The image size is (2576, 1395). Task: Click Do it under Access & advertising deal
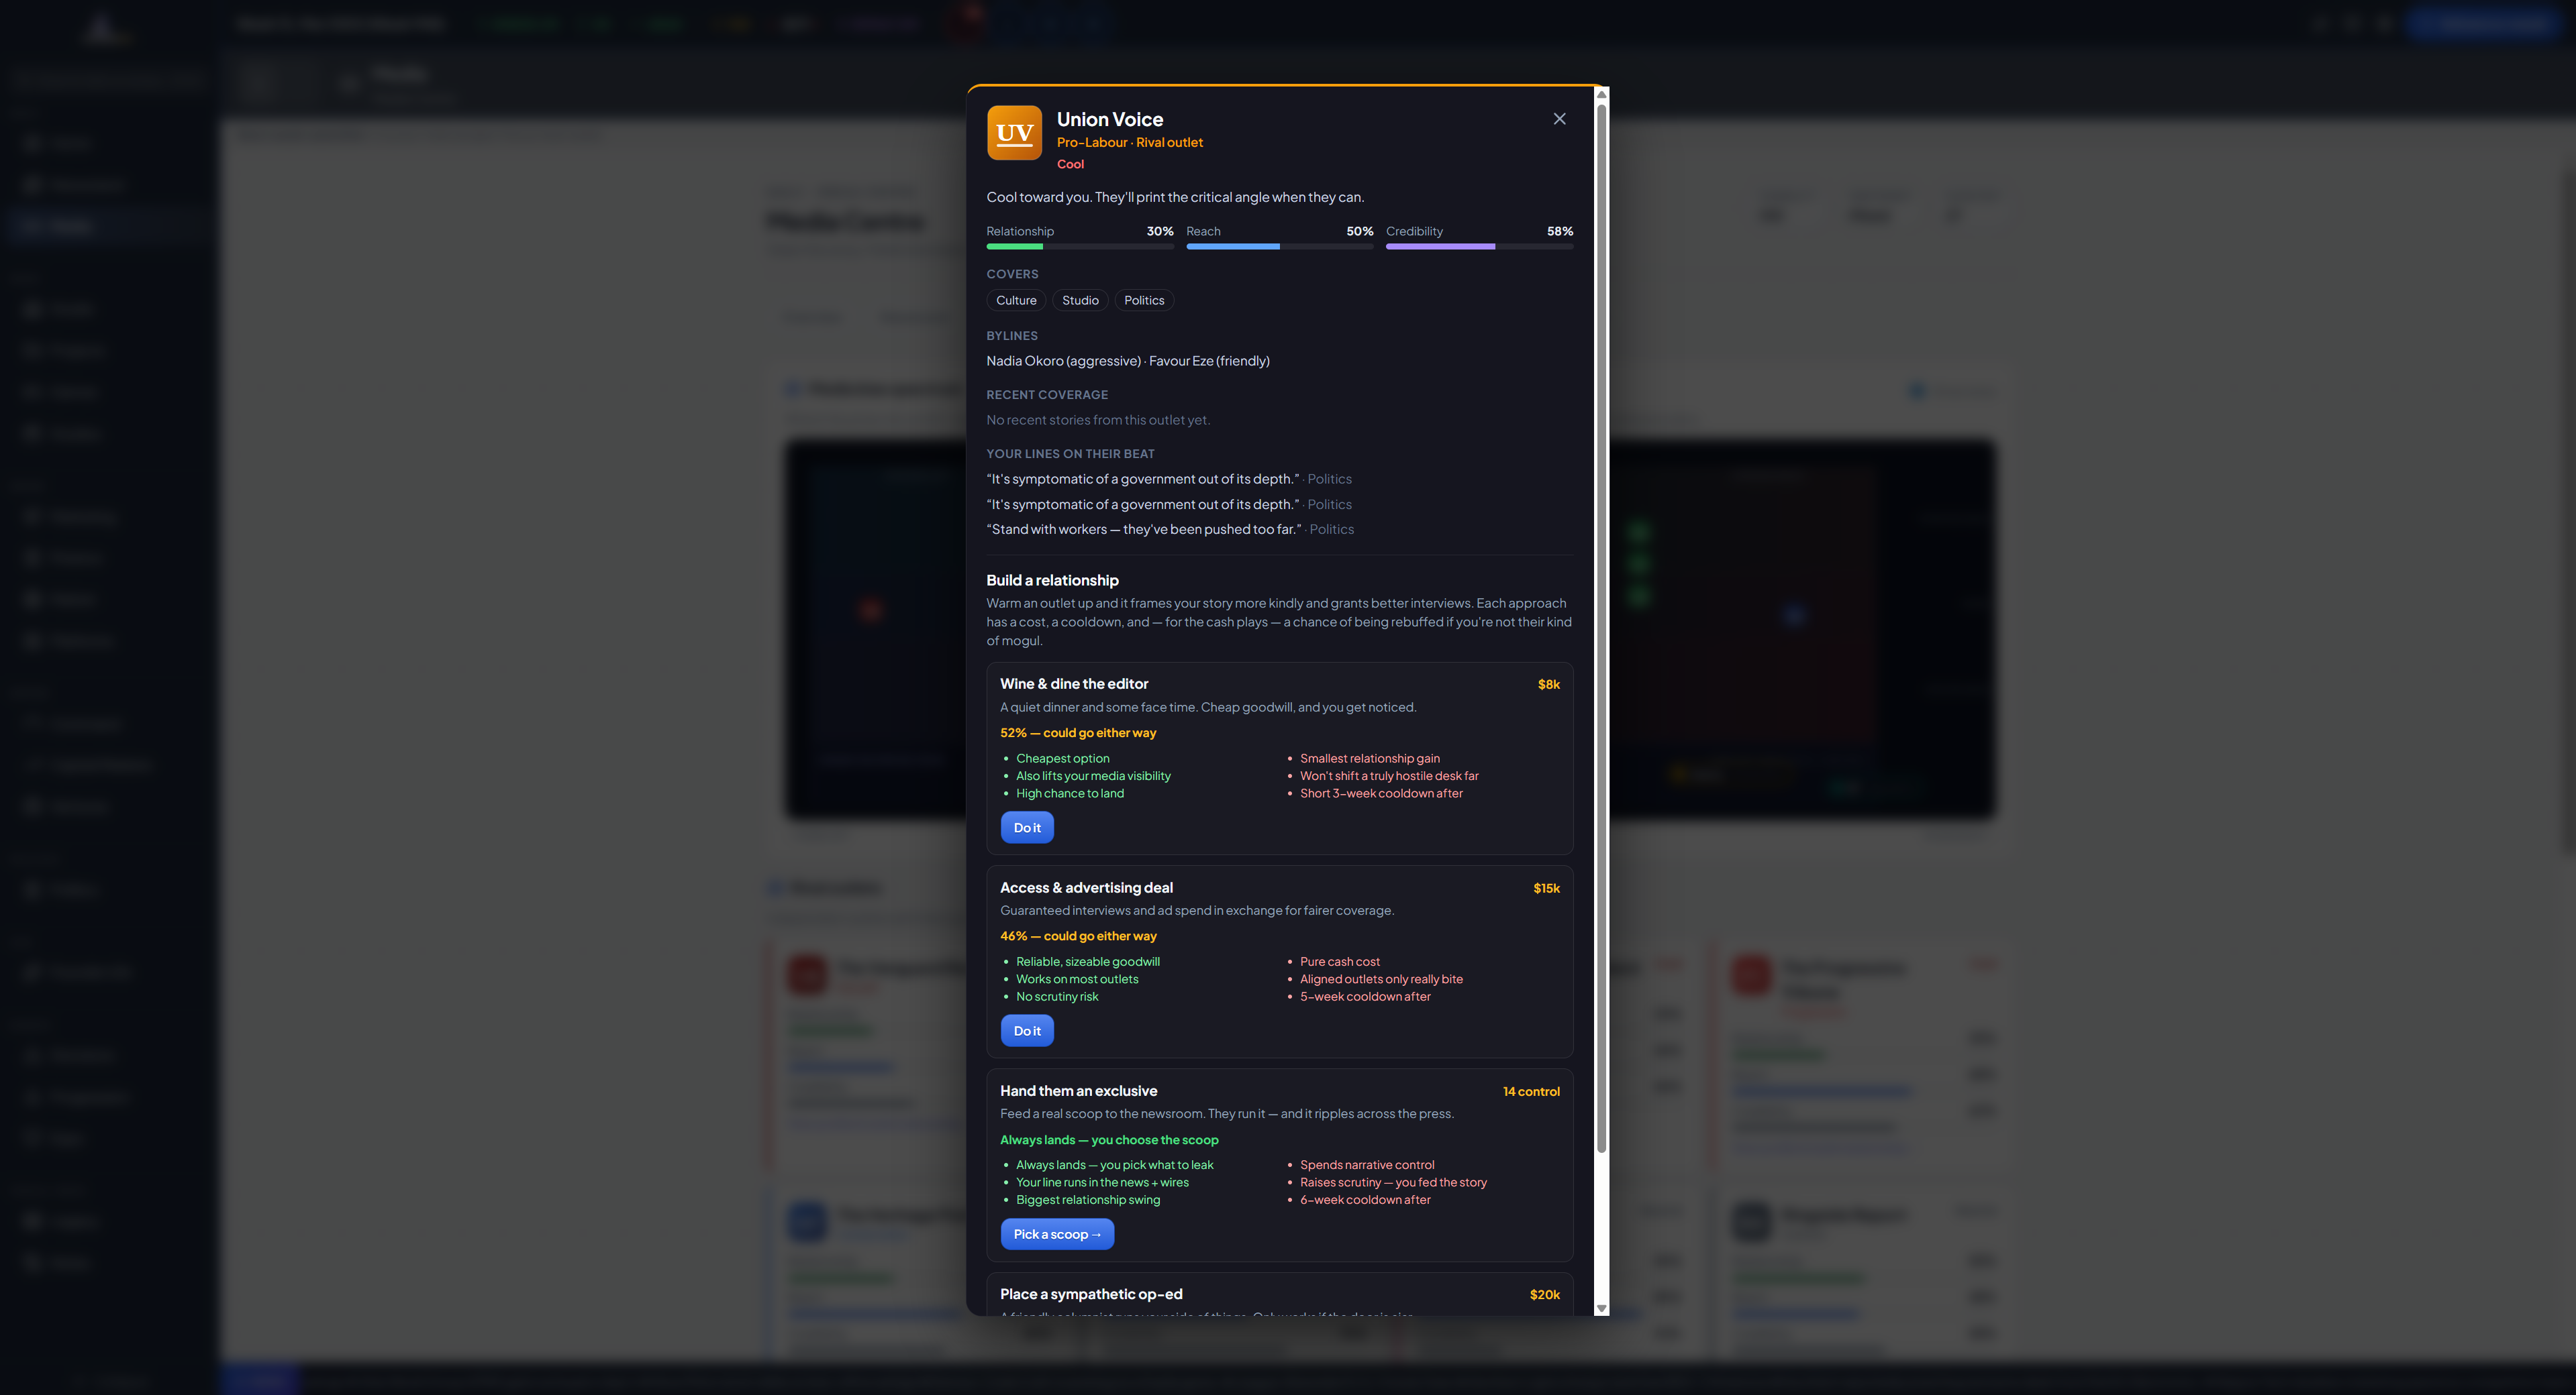[1027, 1030]
